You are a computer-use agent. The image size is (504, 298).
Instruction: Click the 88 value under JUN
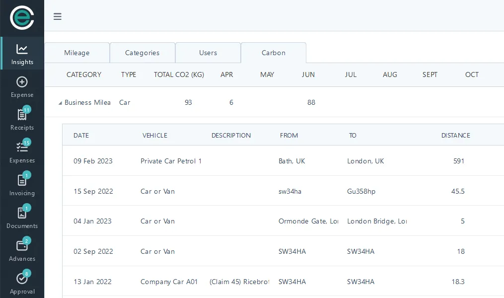pos(311,102)
